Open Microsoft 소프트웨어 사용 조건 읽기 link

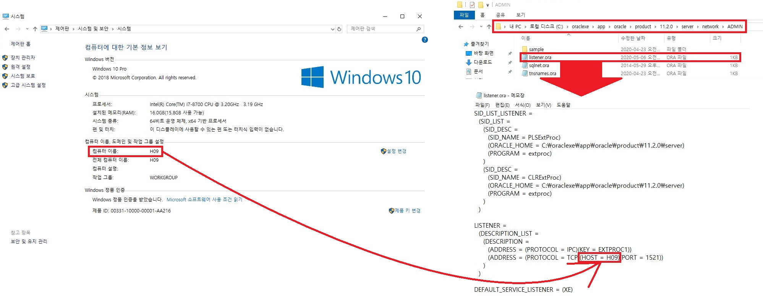[204, 199]
